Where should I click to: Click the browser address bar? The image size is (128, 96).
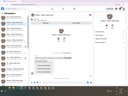point(63,5)
